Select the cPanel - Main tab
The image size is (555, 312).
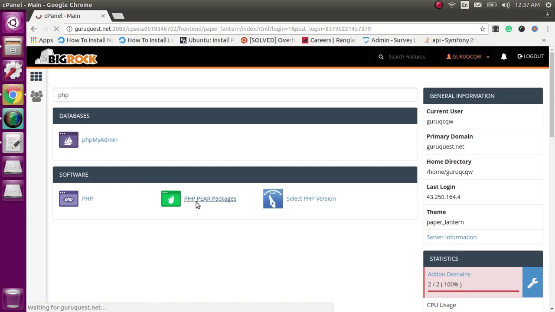tap(69, 16)
